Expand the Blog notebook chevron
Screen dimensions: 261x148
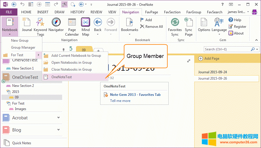58,130
